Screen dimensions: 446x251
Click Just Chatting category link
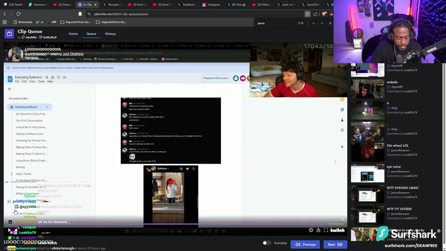click(x=73, y=54)
